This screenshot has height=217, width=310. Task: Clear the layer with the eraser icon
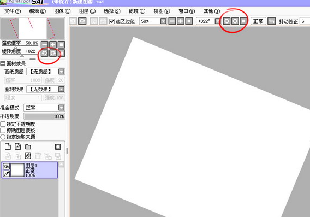tap(28, 156)
